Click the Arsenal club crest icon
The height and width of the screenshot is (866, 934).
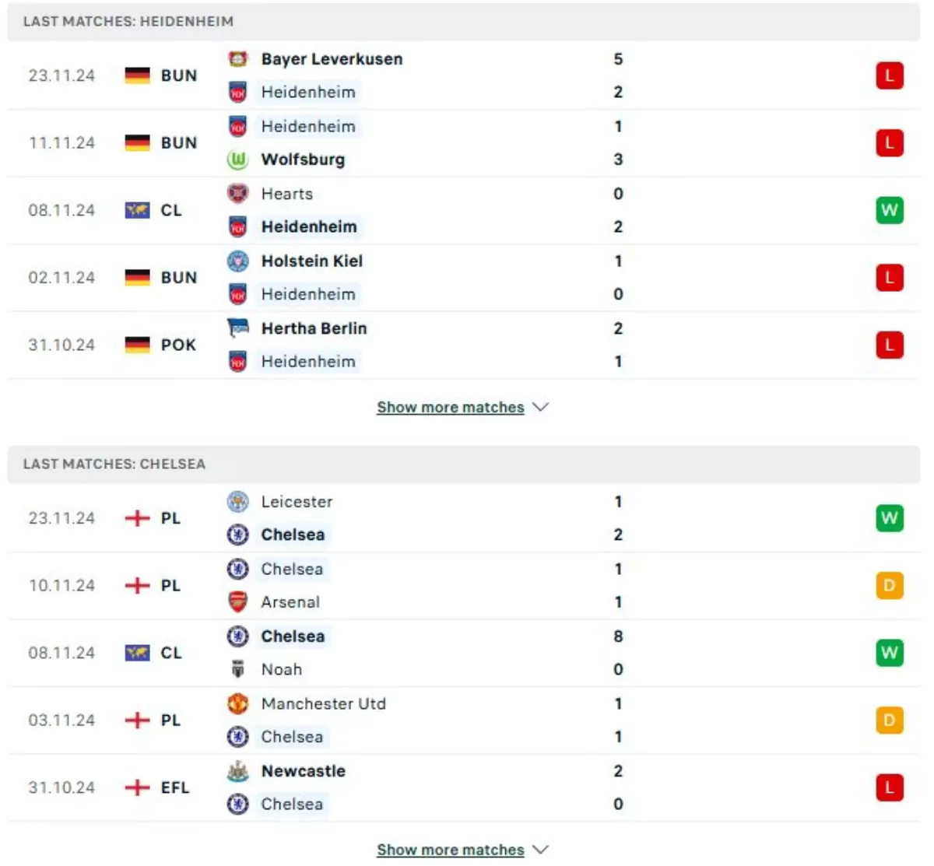pyautogui.click(x=237, y=602)
